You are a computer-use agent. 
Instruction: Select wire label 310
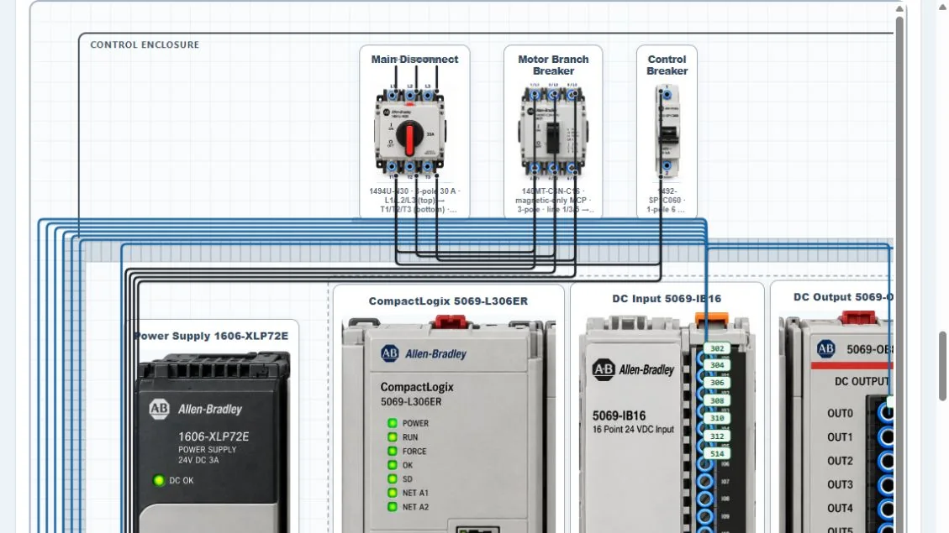point(717,417)
